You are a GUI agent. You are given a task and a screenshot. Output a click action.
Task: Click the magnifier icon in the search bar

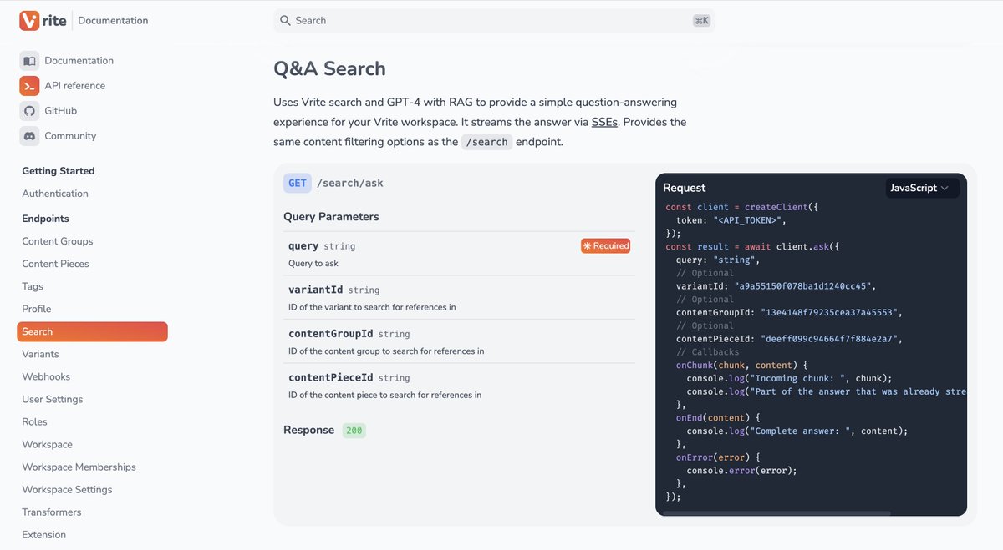(x=283, y=19)
